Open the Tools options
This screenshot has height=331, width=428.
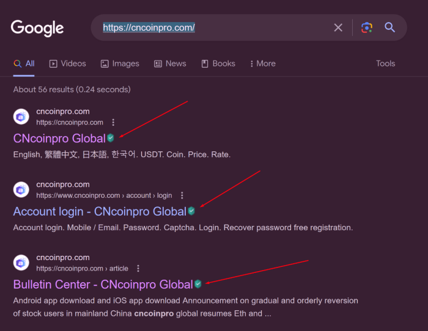tap(385, 64)
